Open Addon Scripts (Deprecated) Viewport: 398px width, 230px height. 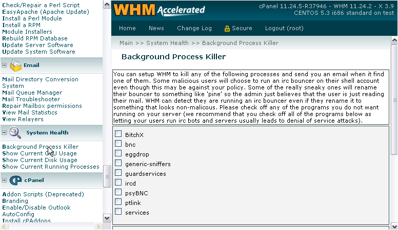click(43, 194)
